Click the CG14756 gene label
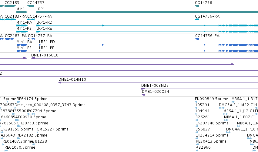 203,3
